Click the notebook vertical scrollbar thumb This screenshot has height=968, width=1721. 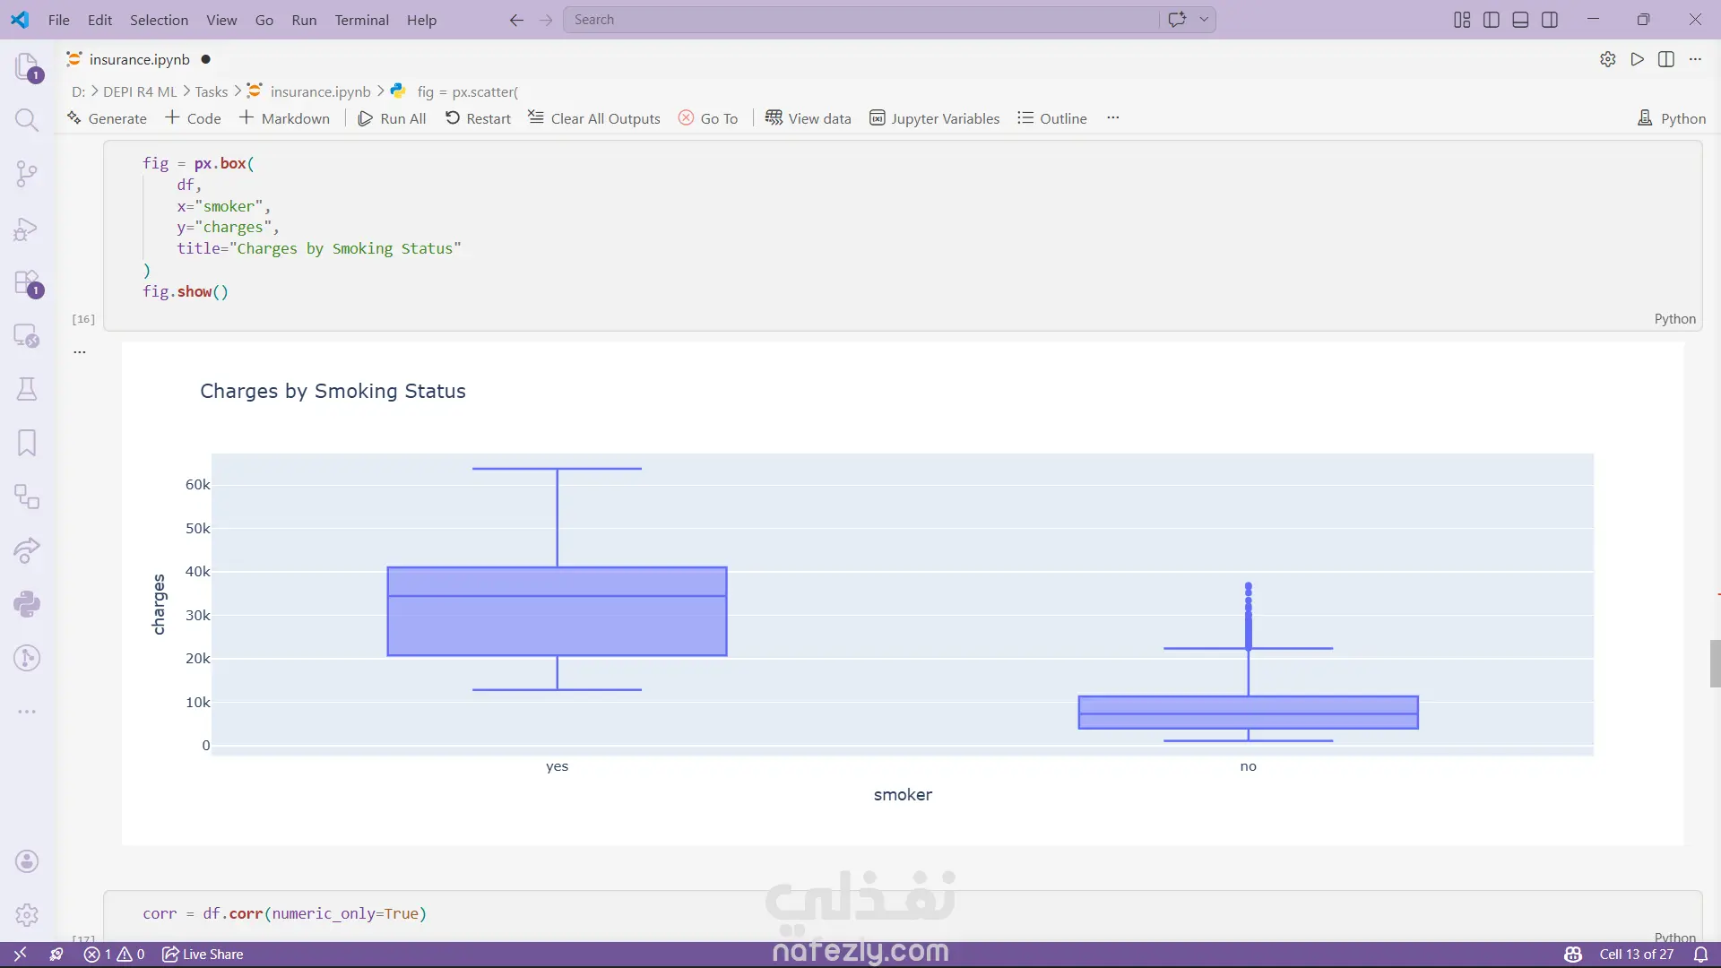pos(1715,663)
